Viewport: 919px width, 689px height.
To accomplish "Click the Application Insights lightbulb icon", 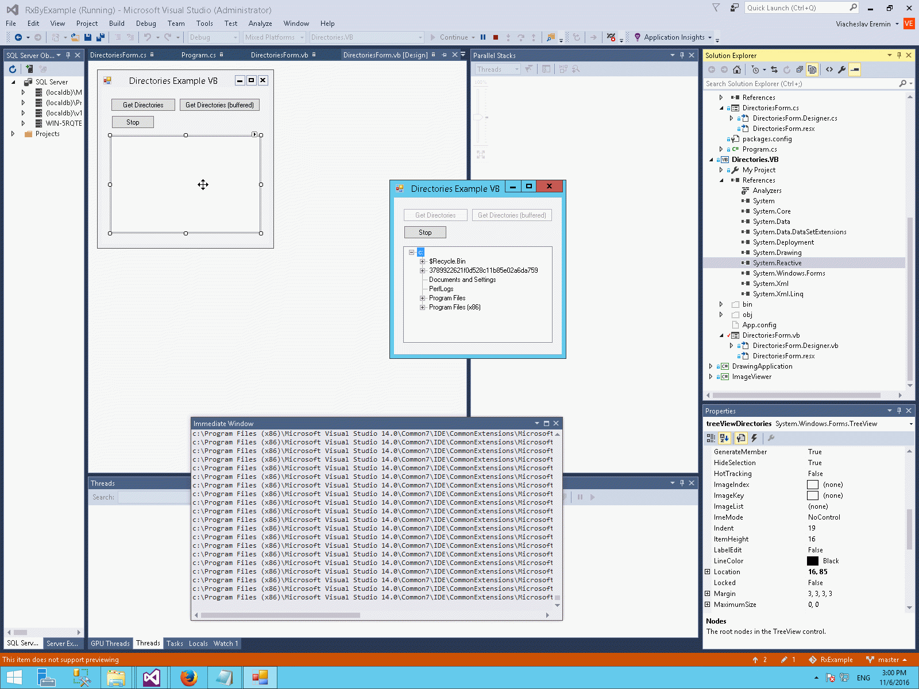I will 637,37.
